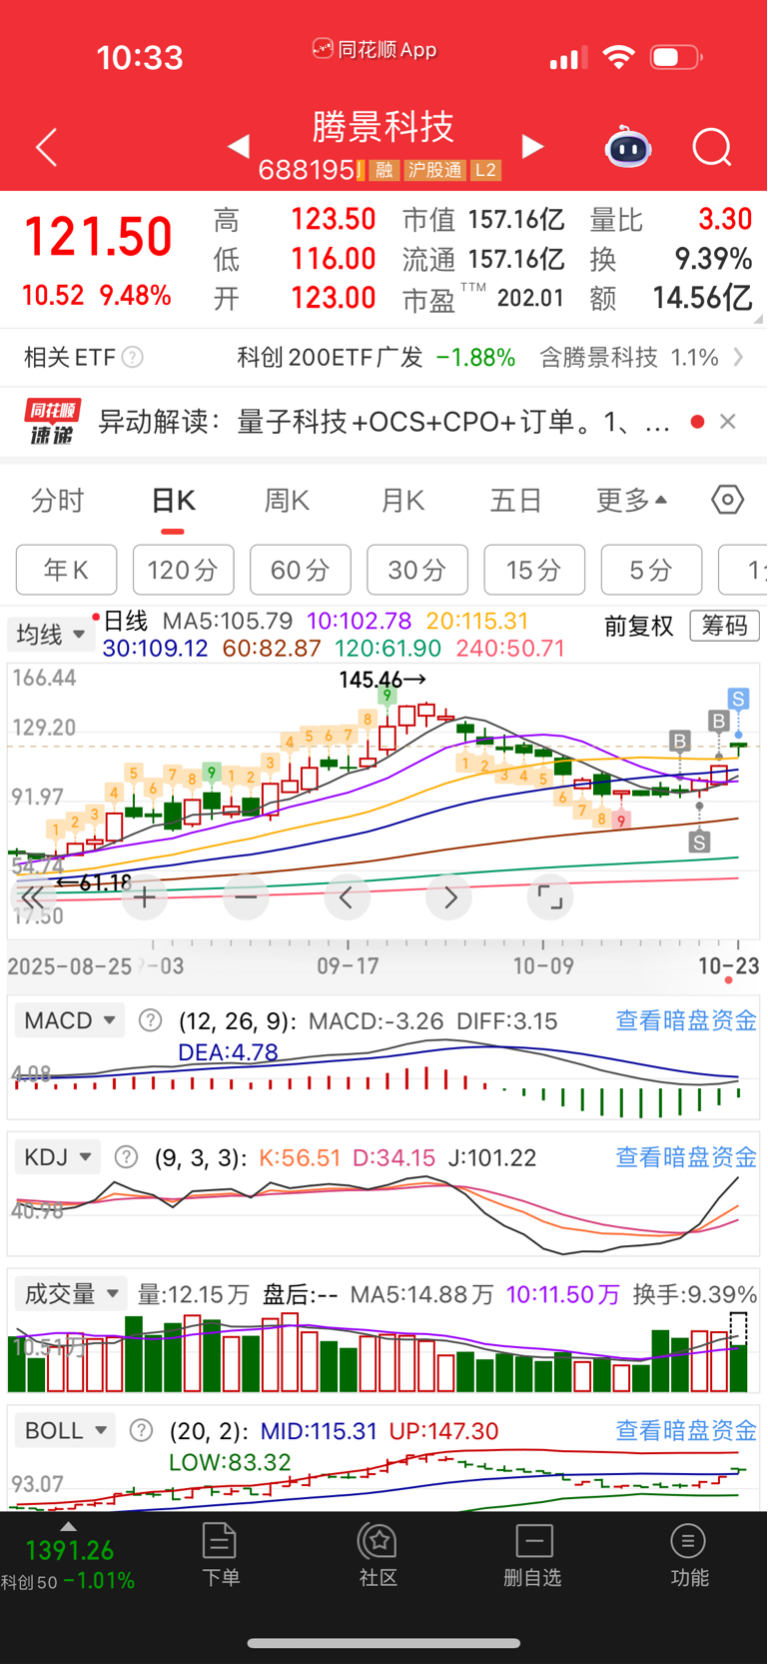Viewport: 768px width, 1664px height.
Task: Open the BOLL indicator dropdown
Action: [x=66, y=1431]
